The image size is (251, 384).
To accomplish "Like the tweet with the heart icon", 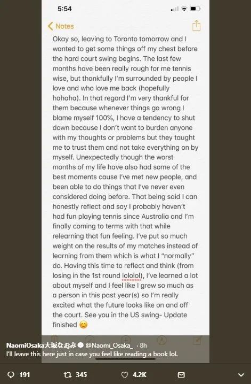I will [125, 375].
